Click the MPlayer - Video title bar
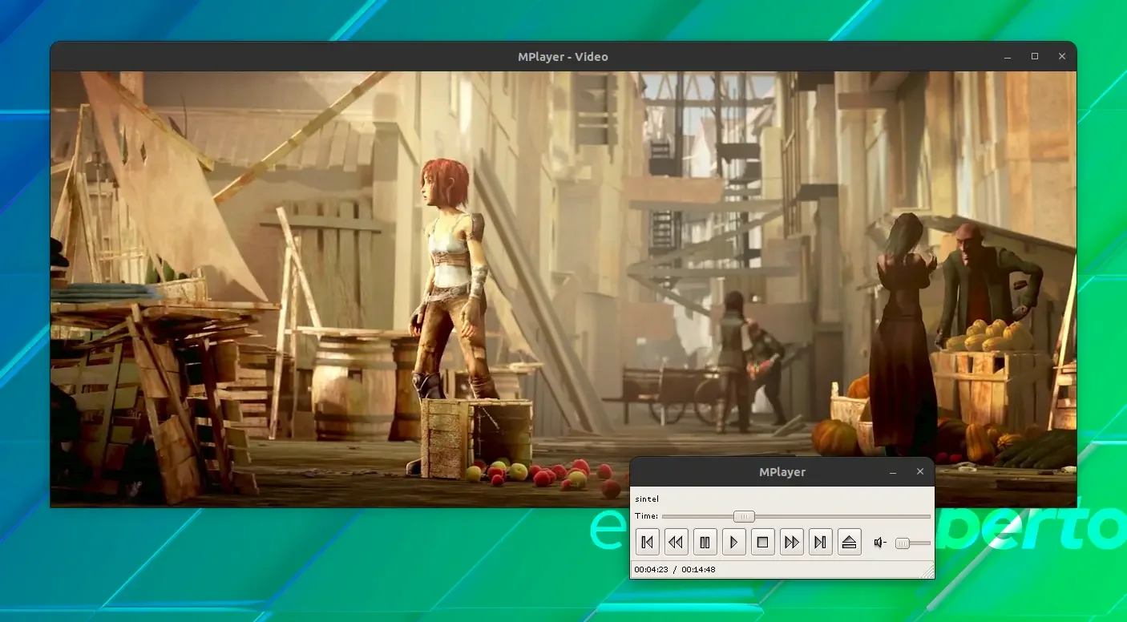 [x=563, y=57]
